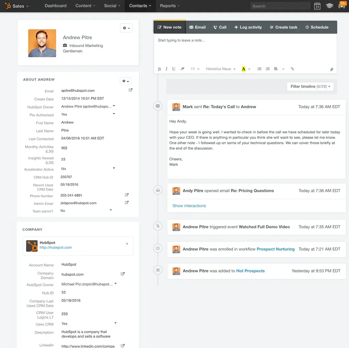The height and width of the screenshot is (348, 349).
Task: Open the Contacts menu in top navigation
Action: [140, 6]
